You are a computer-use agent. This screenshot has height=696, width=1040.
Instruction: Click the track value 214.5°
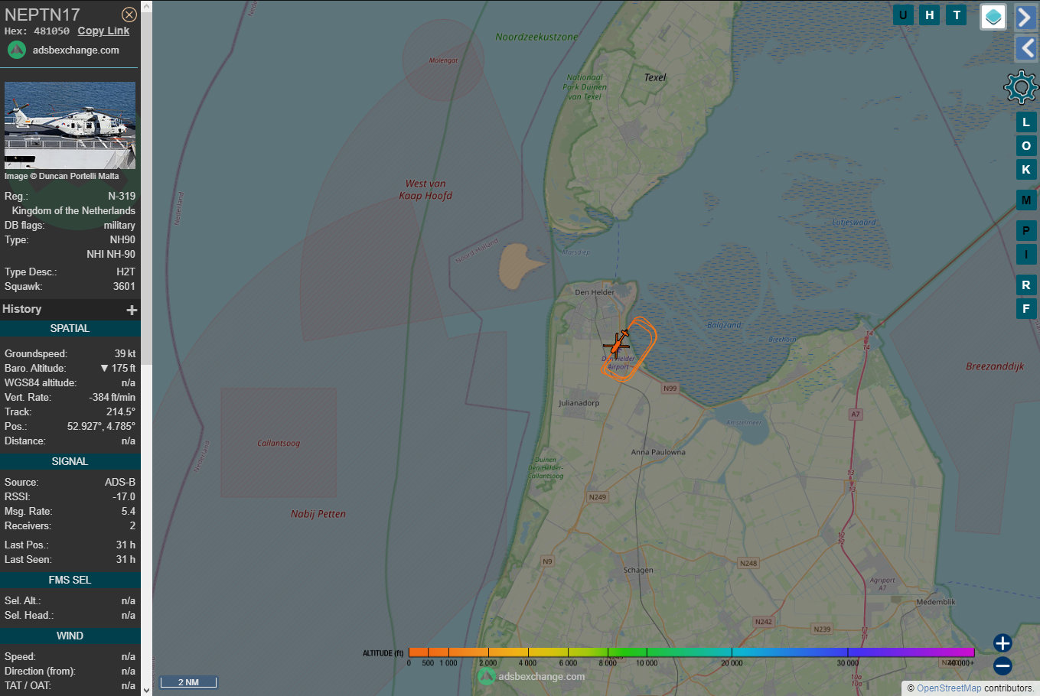point(121,411)
